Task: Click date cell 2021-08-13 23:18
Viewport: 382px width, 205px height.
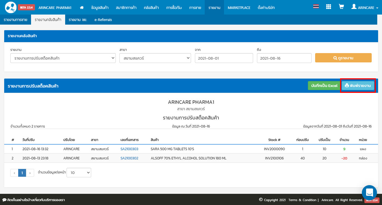Action: click(35, 158)
